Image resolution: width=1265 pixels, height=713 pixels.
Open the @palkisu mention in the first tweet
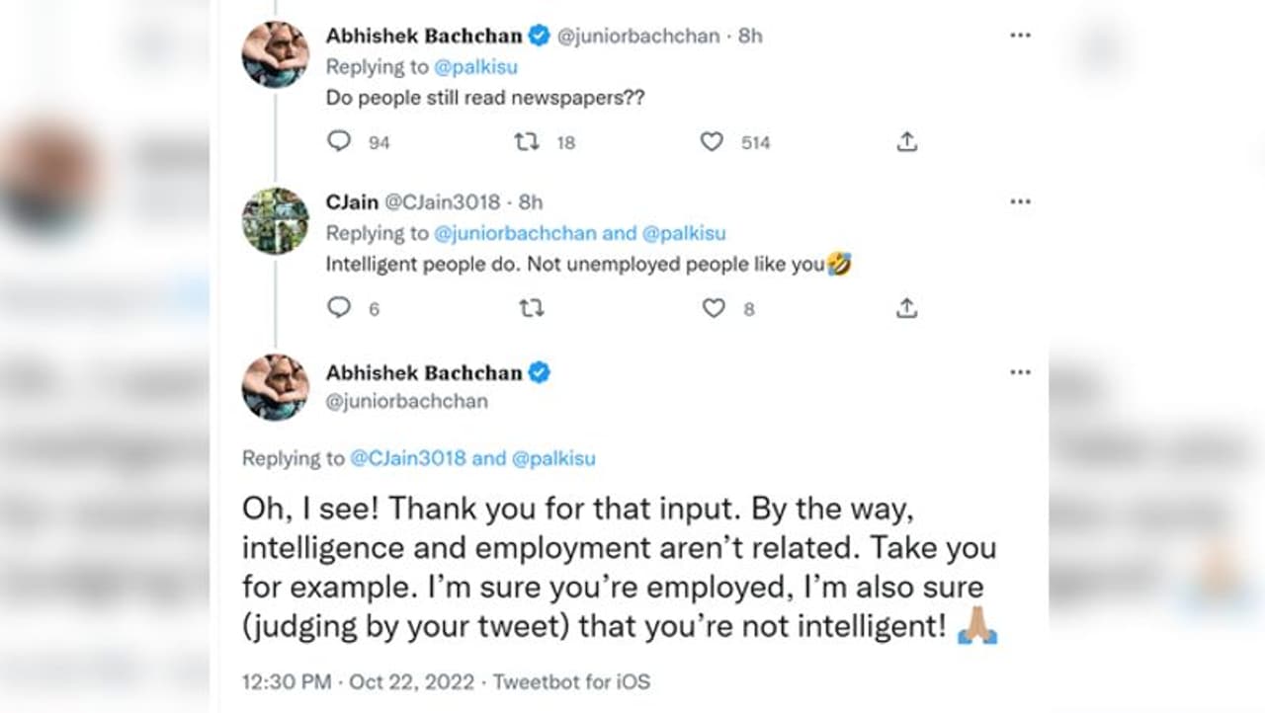coord(475,67)
